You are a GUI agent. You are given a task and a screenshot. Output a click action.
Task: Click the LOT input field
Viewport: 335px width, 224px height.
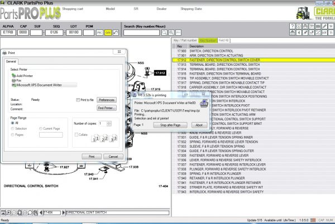[x=74, y=32]
